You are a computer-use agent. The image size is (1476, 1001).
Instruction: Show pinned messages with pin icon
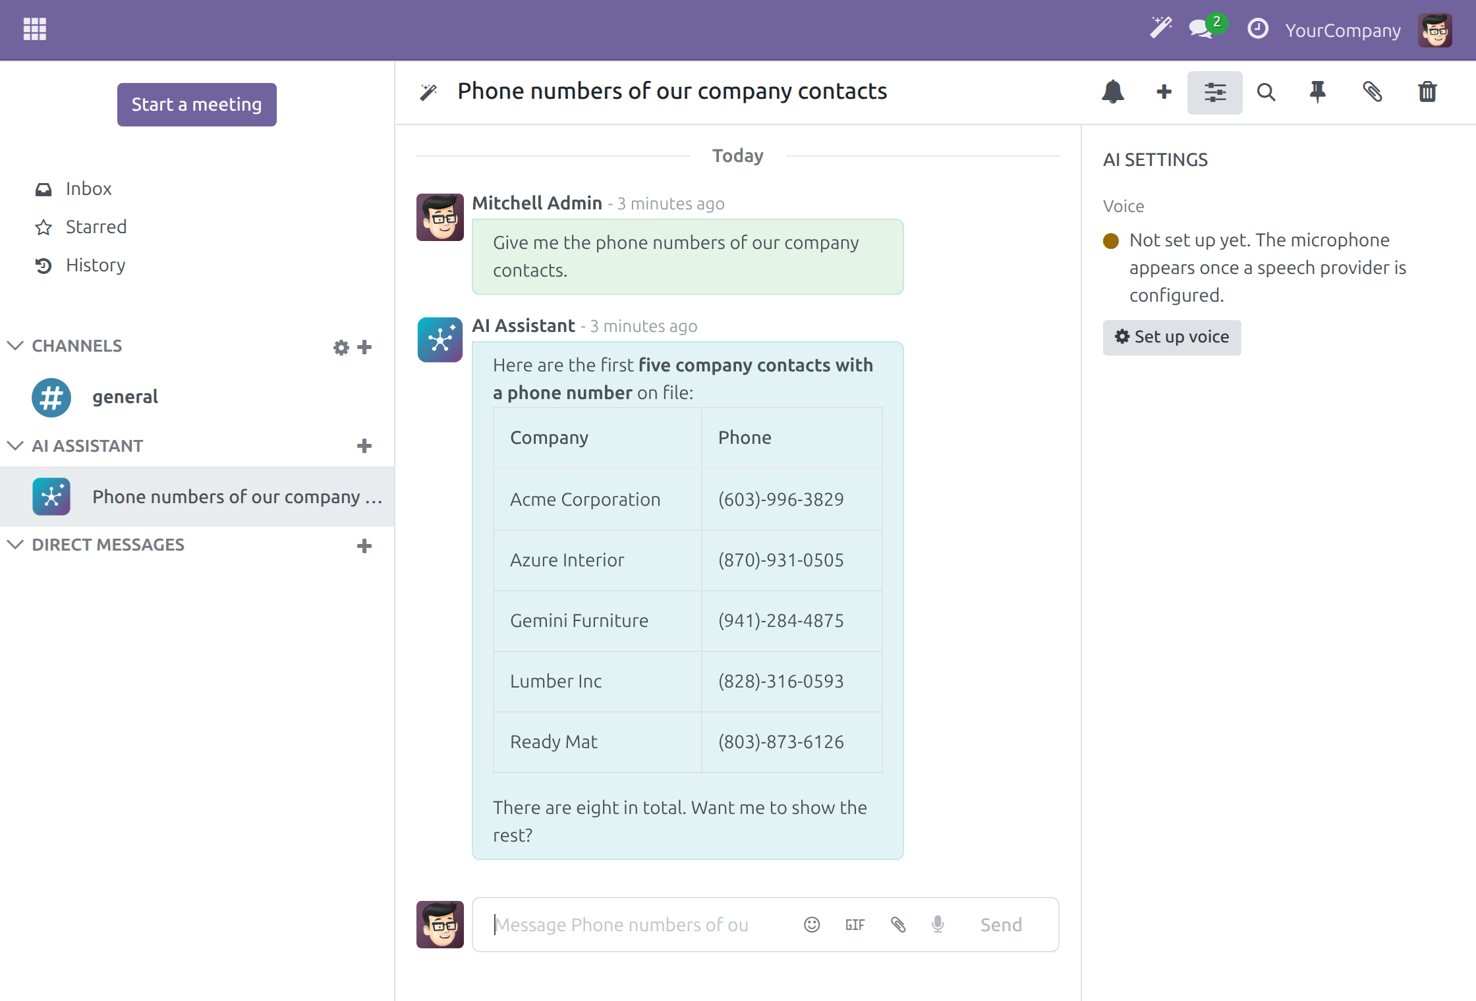pos(1317,92)
